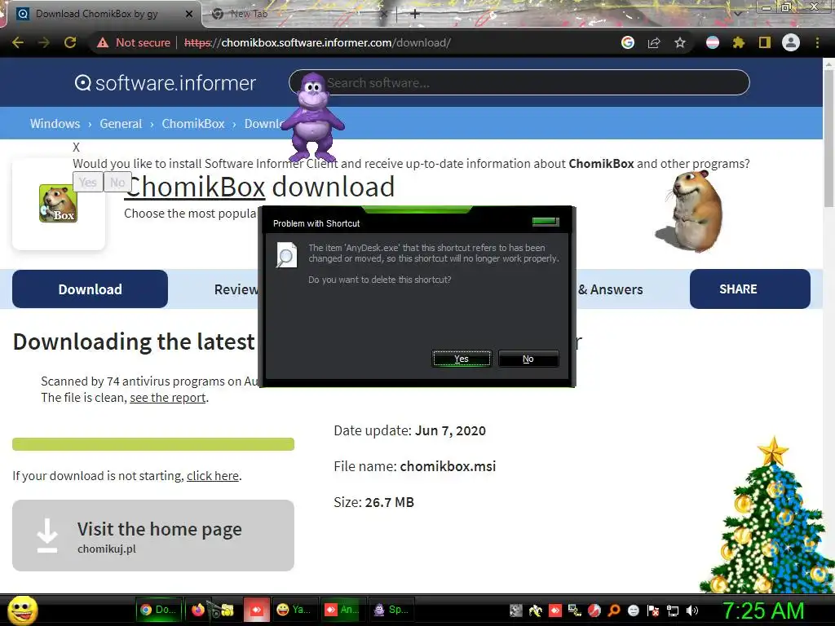Open the Chrome three-dot menu
Viewport: 835px width, 626px height.
(x=817, y=42)
